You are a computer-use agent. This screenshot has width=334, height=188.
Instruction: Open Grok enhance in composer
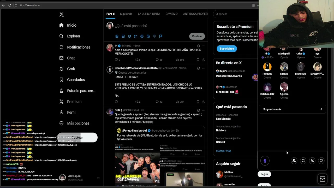[129, 36]
